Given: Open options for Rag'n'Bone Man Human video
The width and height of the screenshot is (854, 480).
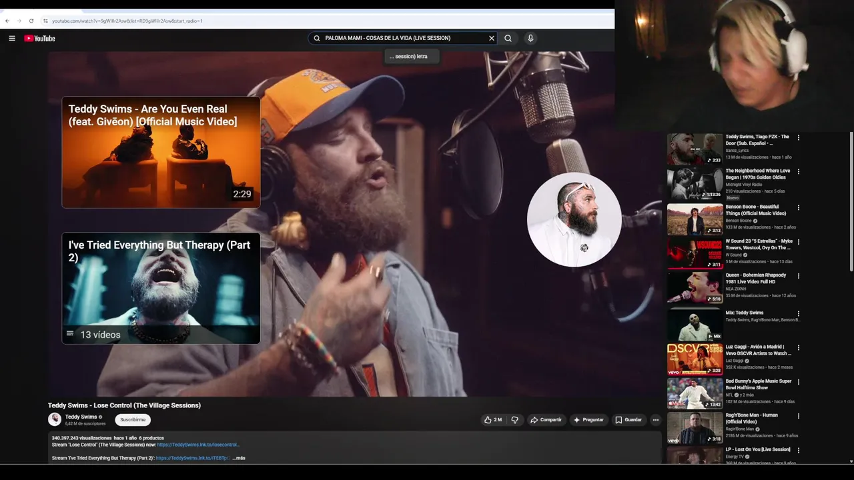Looking at the screenshot, I should 799,416.
